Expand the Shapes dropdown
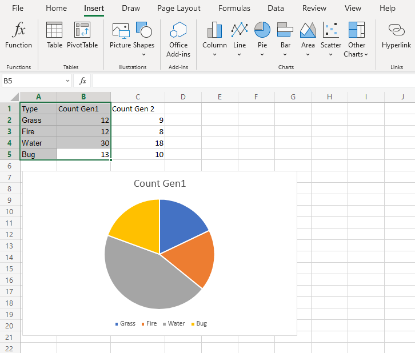This screenshot has width=415, height=353. [143, 54]
